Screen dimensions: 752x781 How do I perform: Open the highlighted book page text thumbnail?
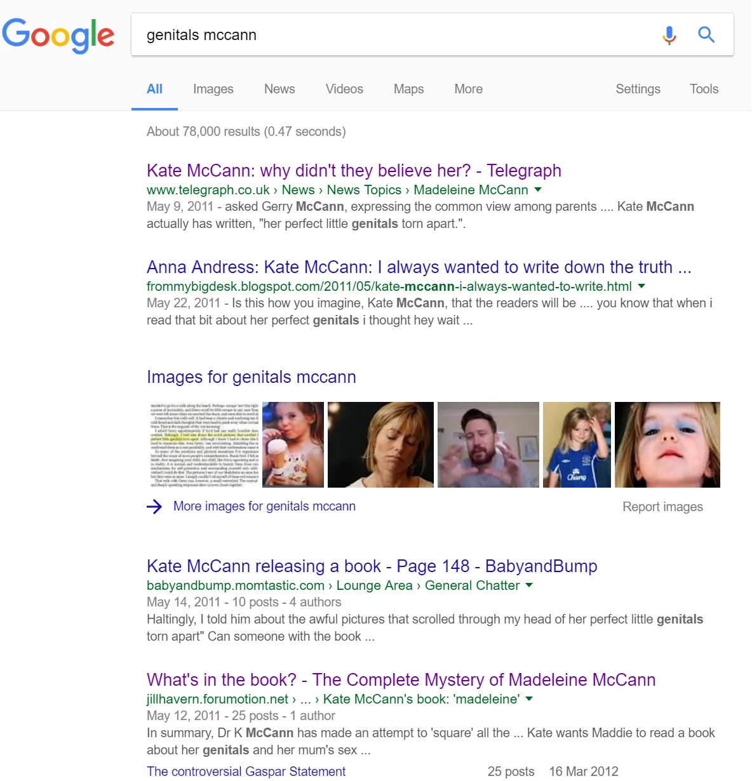[x=205, y=444]
